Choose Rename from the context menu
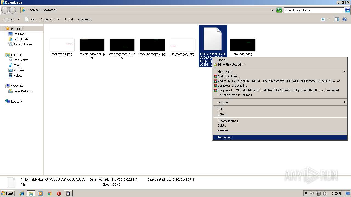Viewport: 351px width, 197px height. point(280,130)
